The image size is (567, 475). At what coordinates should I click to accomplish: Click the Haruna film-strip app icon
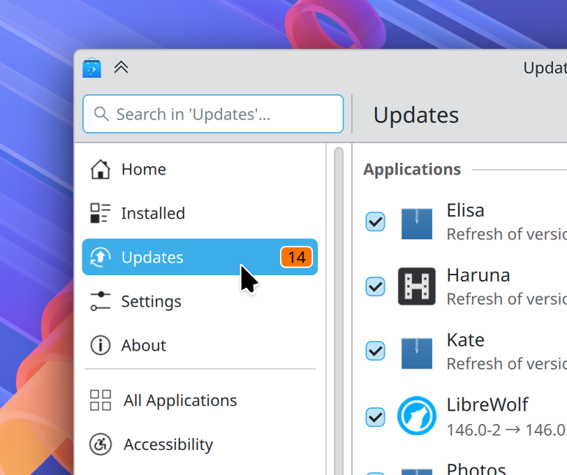[417, 286]
